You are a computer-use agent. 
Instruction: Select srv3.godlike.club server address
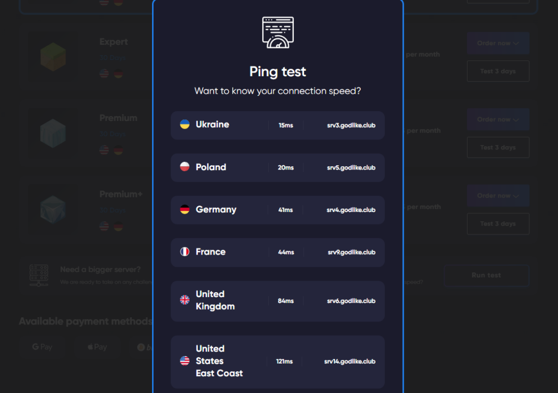(x=351, y=125)
